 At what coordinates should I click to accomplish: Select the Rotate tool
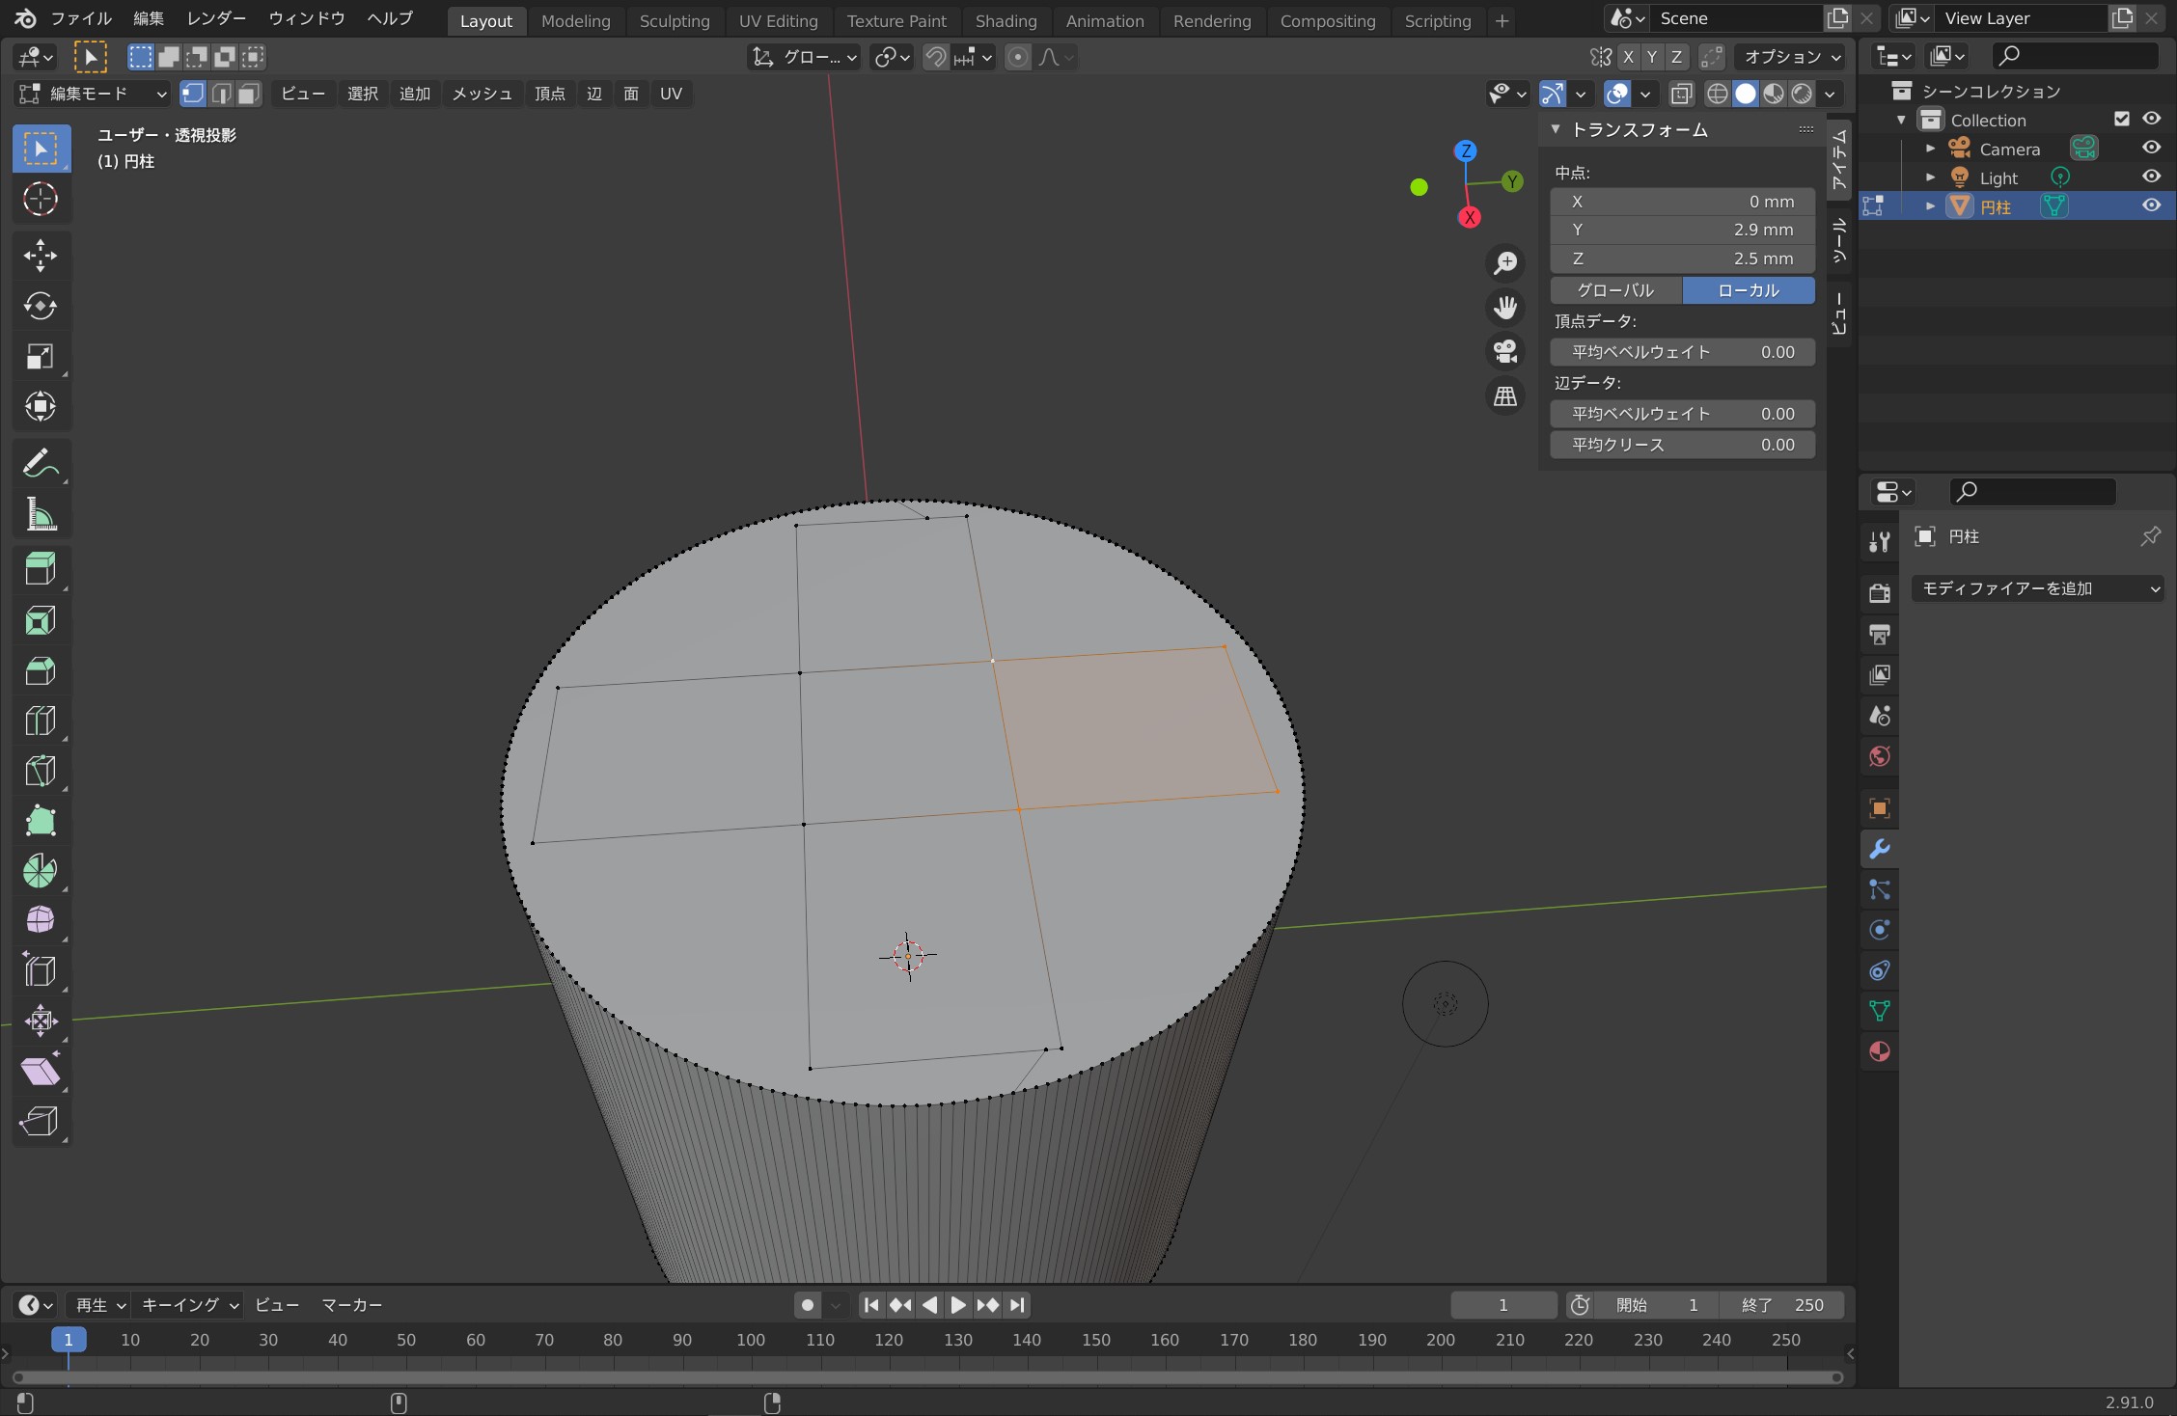[40, 306]
